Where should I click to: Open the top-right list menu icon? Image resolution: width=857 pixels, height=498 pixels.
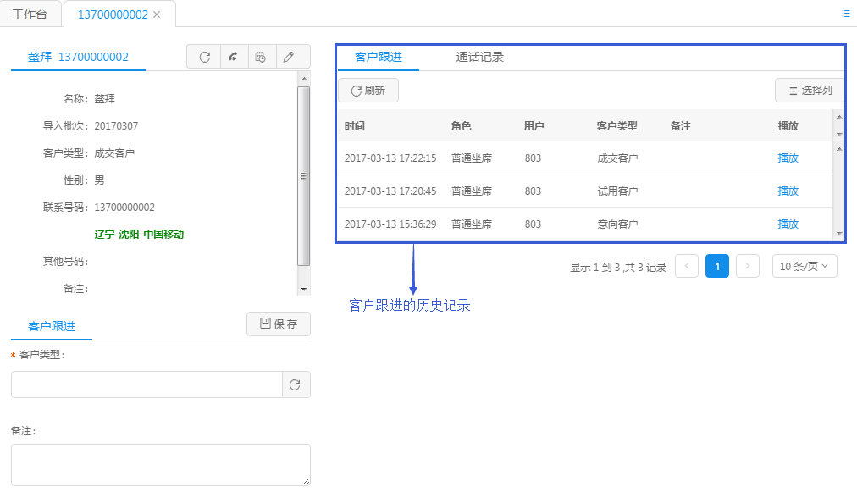[x=845, y=14]
